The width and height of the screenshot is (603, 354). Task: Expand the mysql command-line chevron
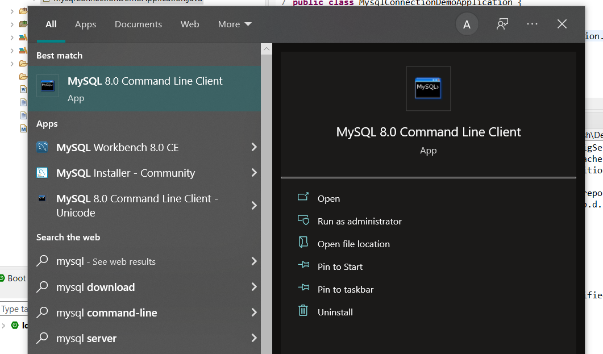(254, 313)
